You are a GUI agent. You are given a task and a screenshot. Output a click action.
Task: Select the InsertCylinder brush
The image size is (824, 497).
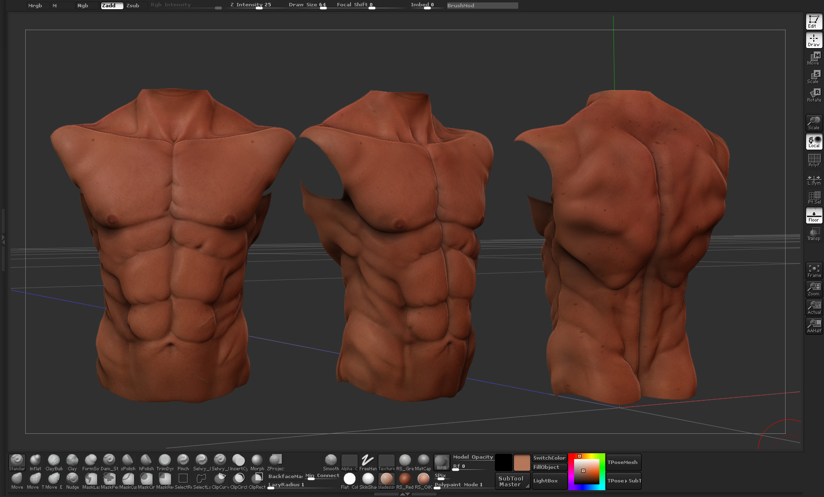pyautogui.click(x=239, y=462)
